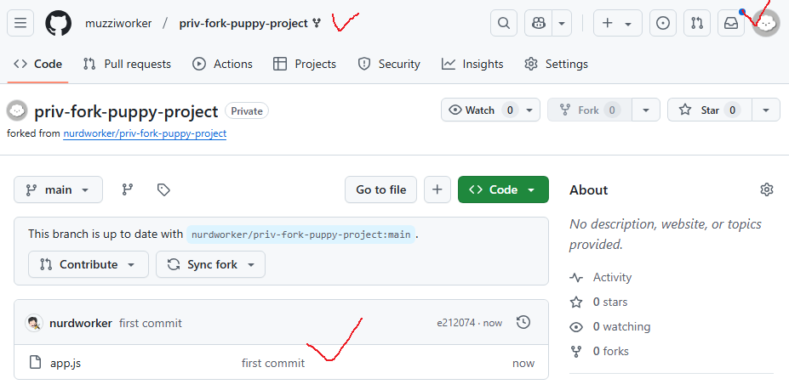This screenshot has width=789, height=390.
Task: Open the 0 watching link
Action: tap(610, 326)
